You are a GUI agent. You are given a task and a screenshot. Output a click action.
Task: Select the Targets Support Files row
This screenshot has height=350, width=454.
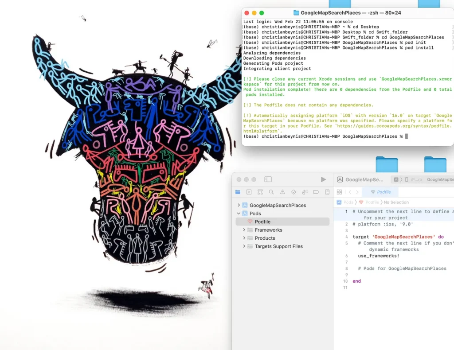coord(282,246)
